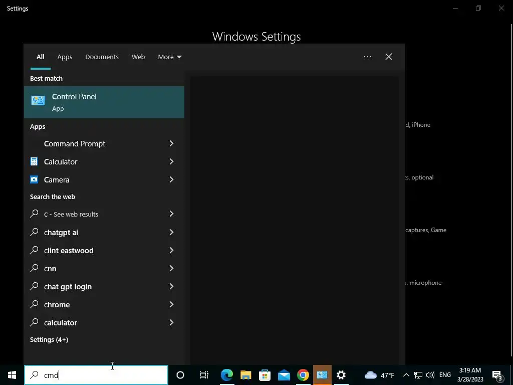The height and width of the screenshot is (385, 513).
Task: Restore down the Settings window
Action: pyautogui.click(x=478, y=8)
